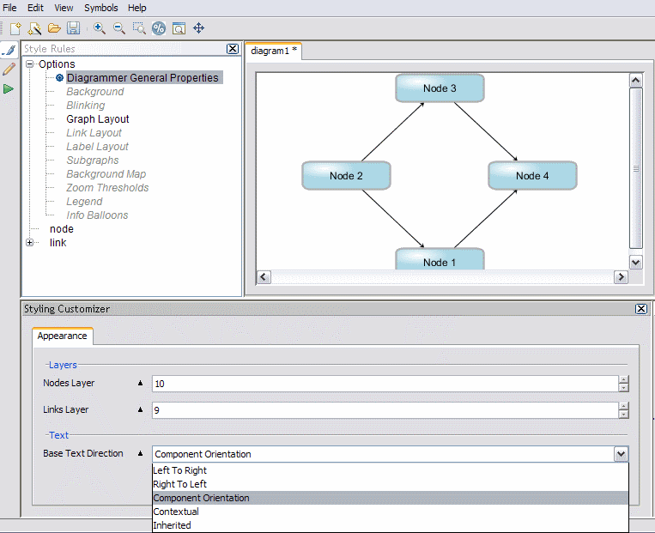Click the Zoom Out magnifier icon
Viewport: 655px width, 533px height.
[x=119, y=28]
